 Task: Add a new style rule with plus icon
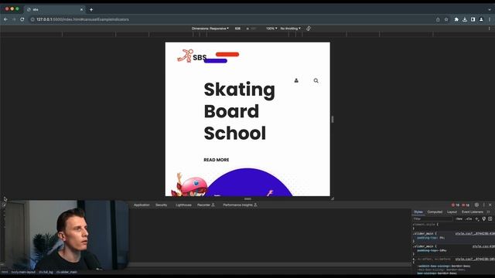click(x=477, y=219)
